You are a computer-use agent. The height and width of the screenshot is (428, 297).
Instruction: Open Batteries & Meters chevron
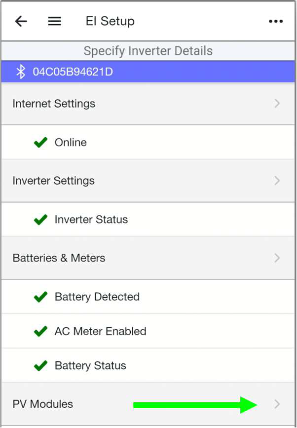point(277,258)
